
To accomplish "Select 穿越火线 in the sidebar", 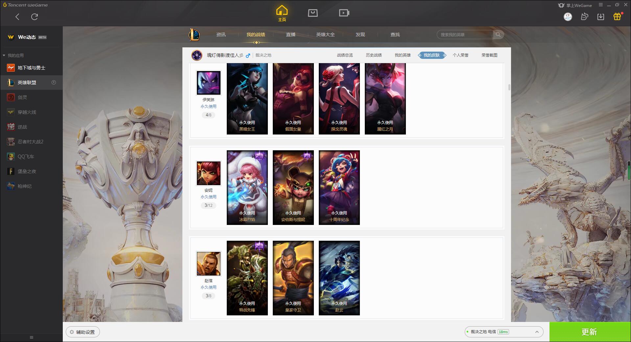I will pyautogui.click(x=31, y=112).
